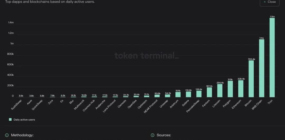Viewport: 285px width, 140px height.
Task: Click the 1.5m value label above Tron
Action: coord(272,17)
